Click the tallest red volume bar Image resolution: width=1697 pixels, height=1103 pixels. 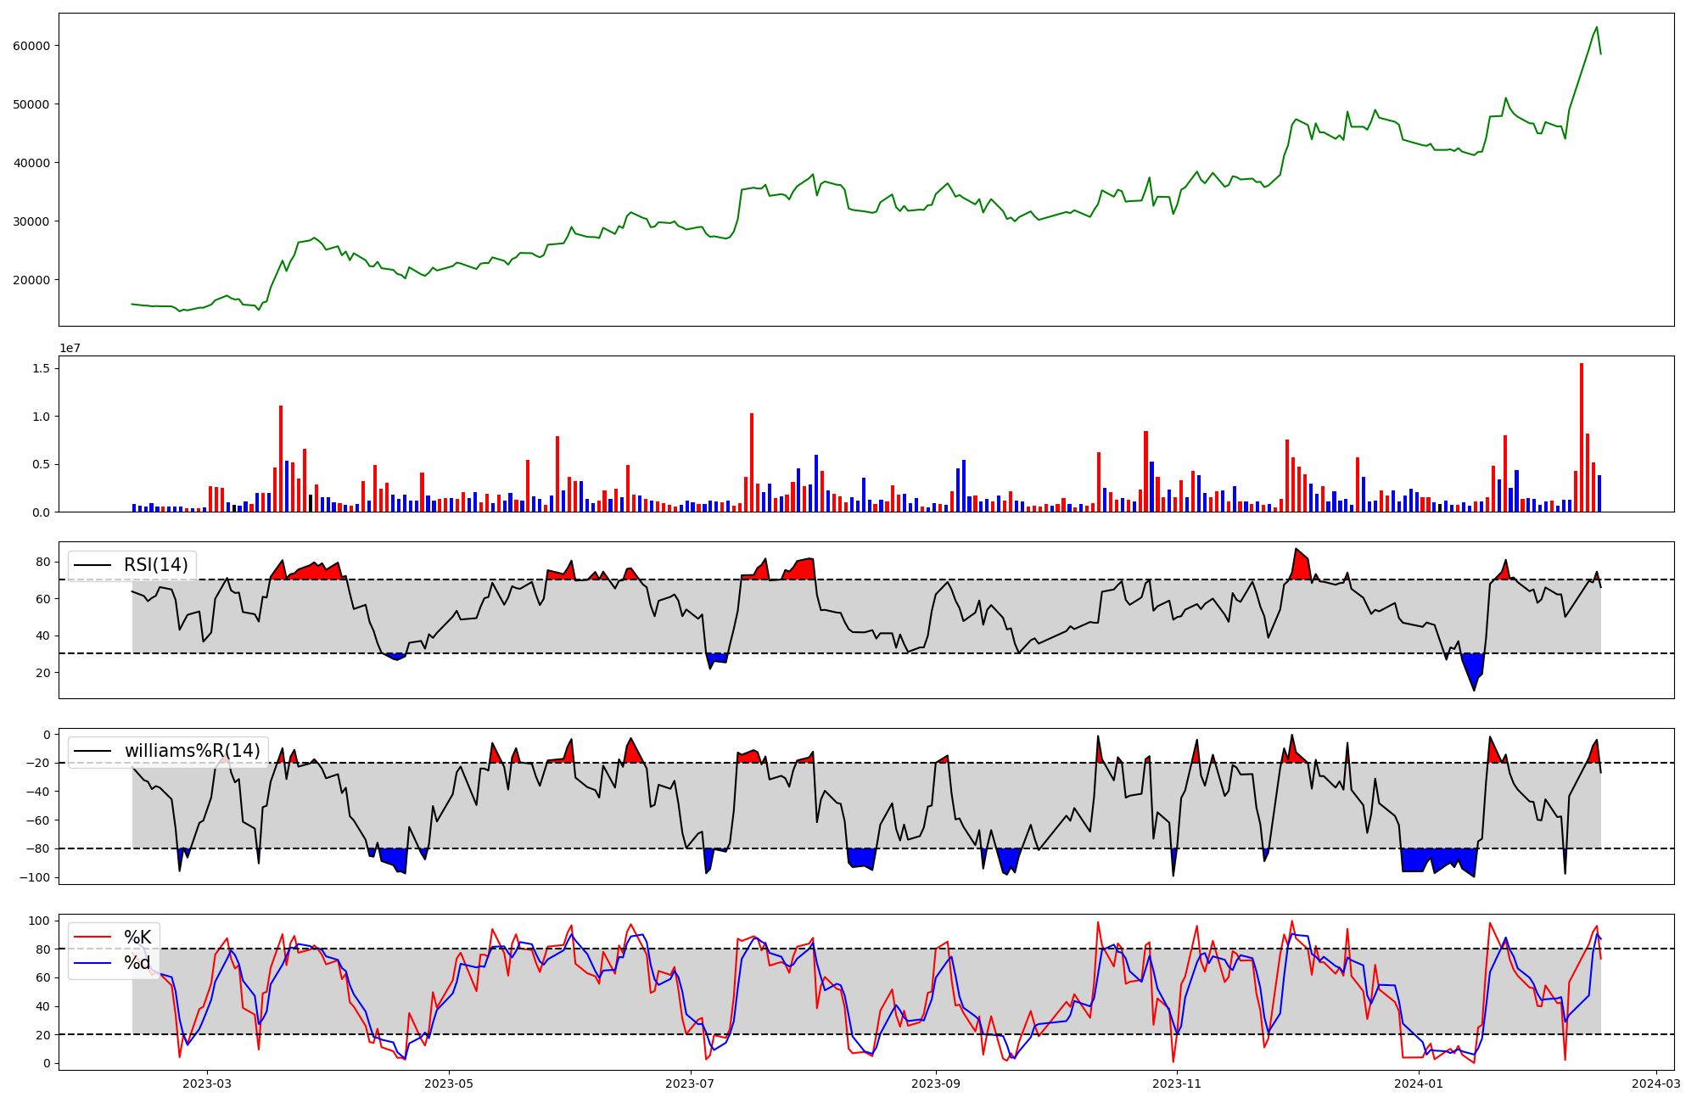coord(1582,437)
